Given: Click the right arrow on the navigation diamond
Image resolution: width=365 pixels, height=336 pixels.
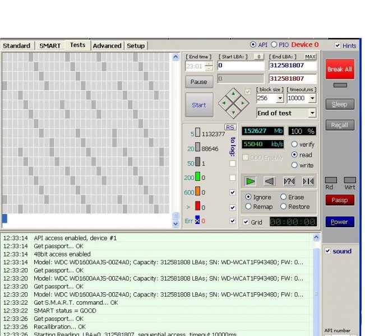Looking at the screenshot, I should (x=243, y=102).
